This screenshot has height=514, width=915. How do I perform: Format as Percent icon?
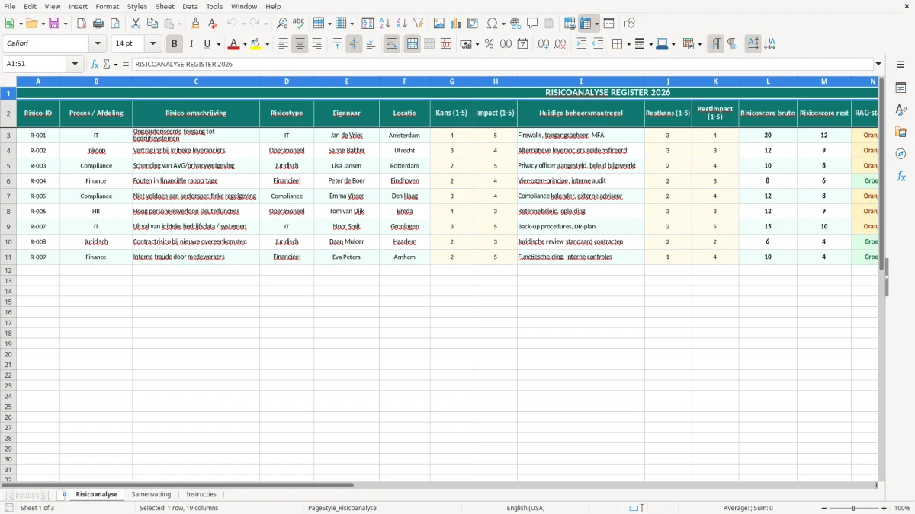(490, 44)
